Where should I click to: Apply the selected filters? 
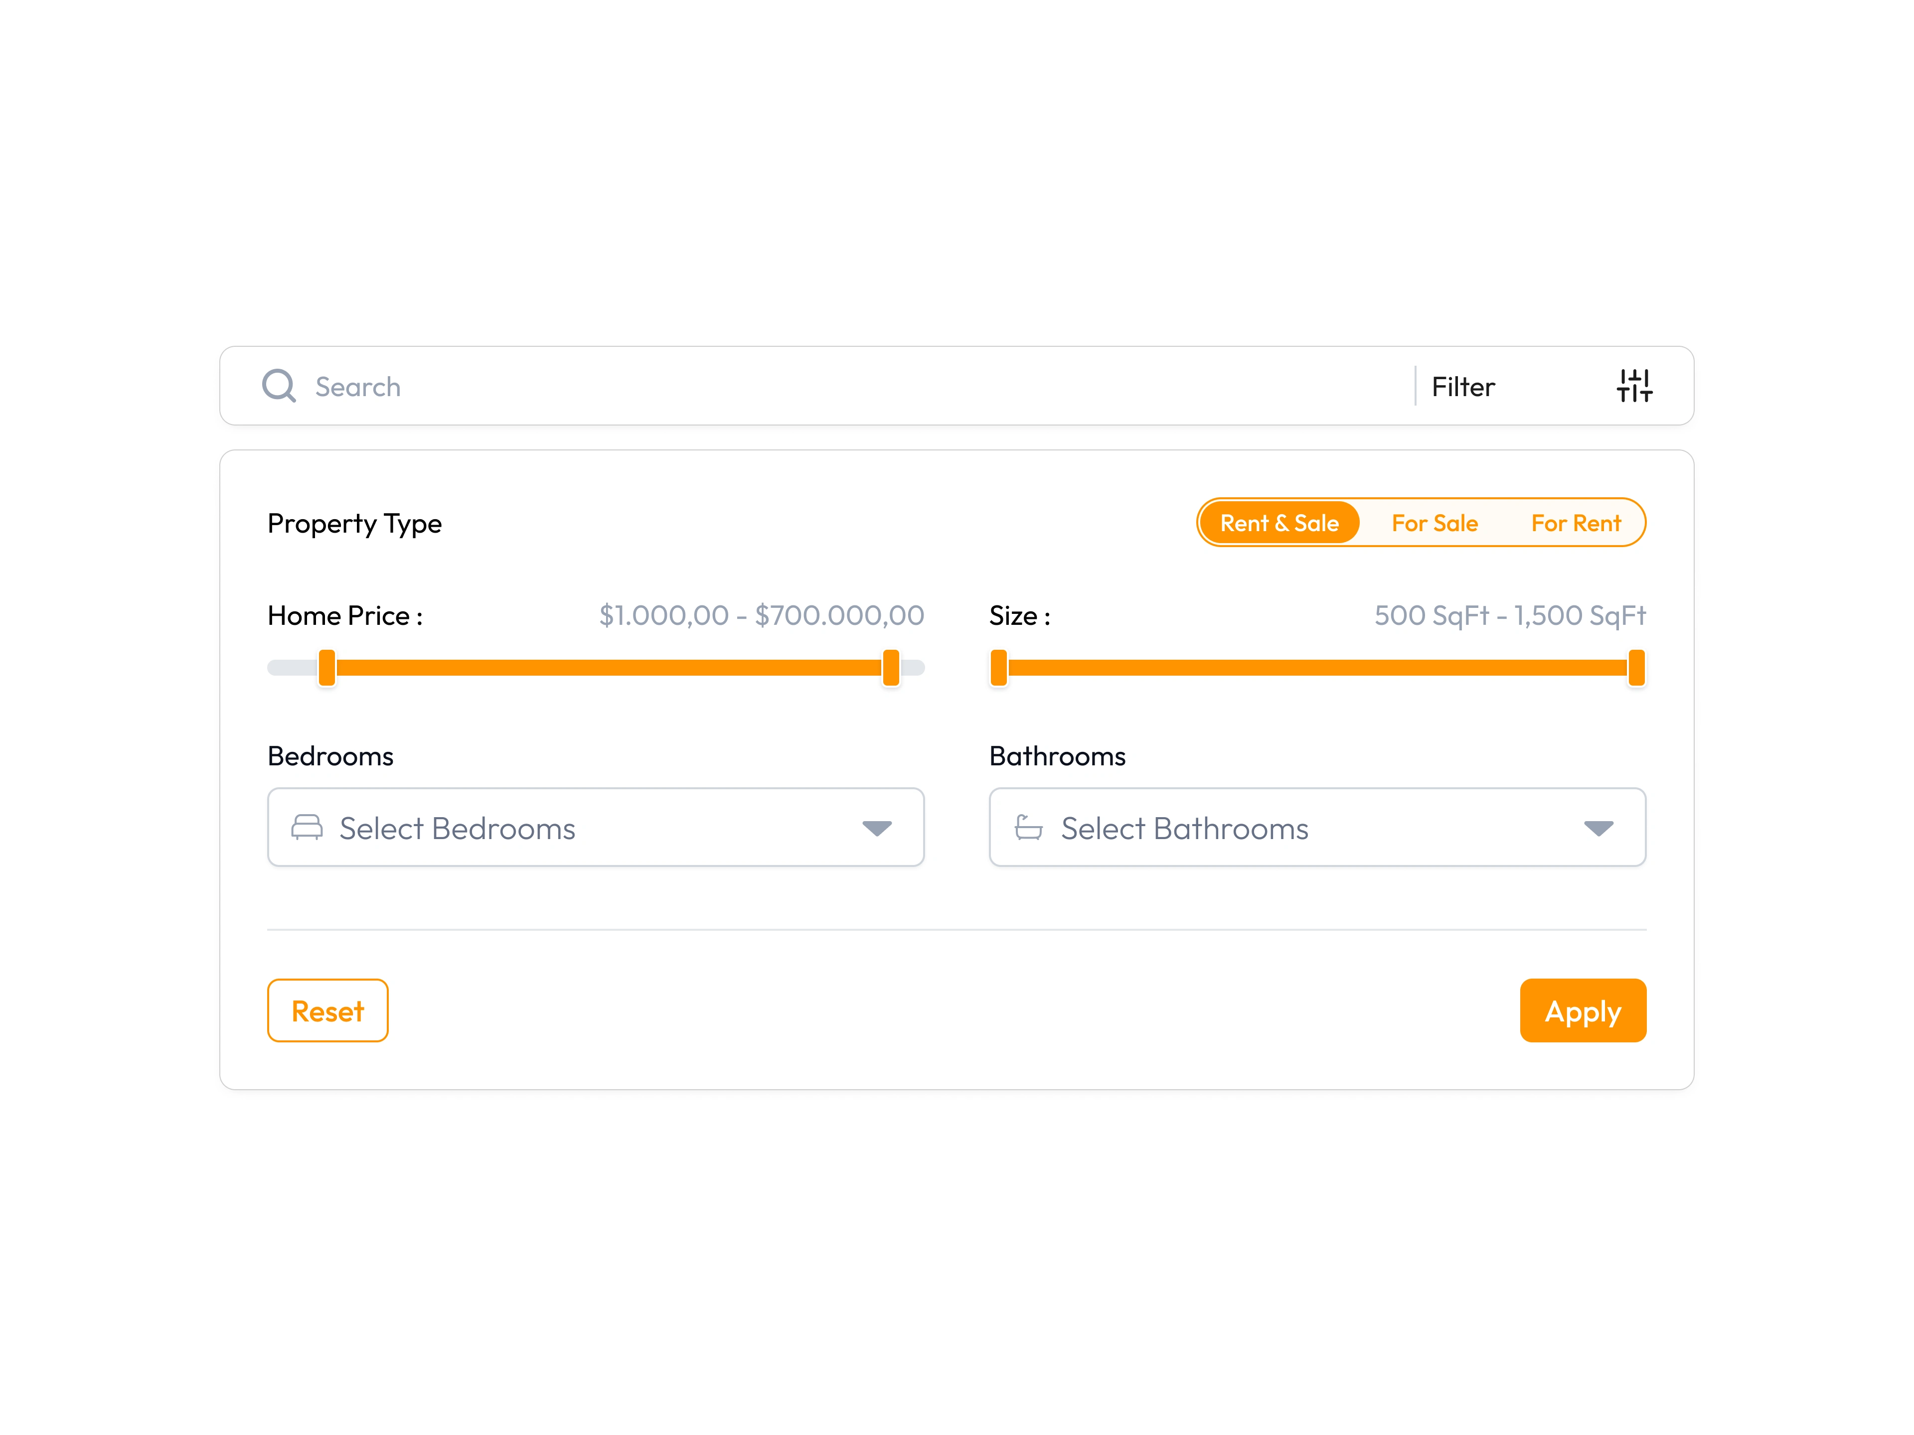(1583, 1010)
